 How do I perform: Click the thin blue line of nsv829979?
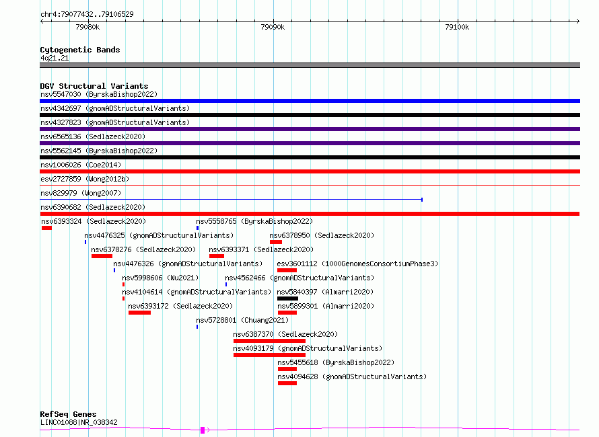231,199
